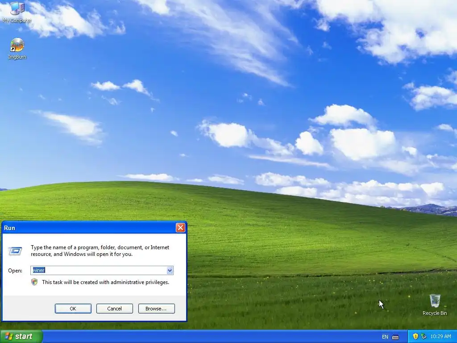Image resolution: width=457 pixels, height=343 pixels.
Task: Close the Run dialog
Action: (180, 227)
